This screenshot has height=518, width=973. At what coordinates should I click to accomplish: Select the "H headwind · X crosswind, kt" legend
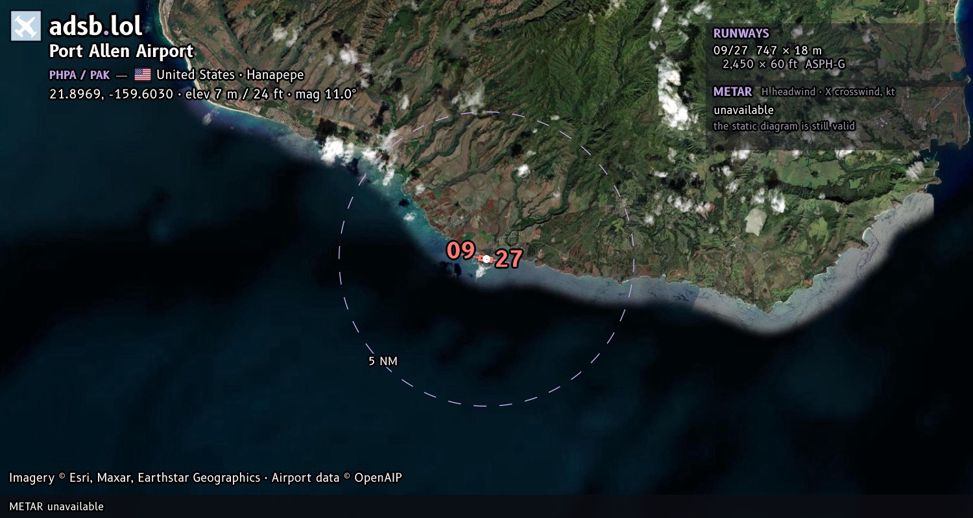828,92
